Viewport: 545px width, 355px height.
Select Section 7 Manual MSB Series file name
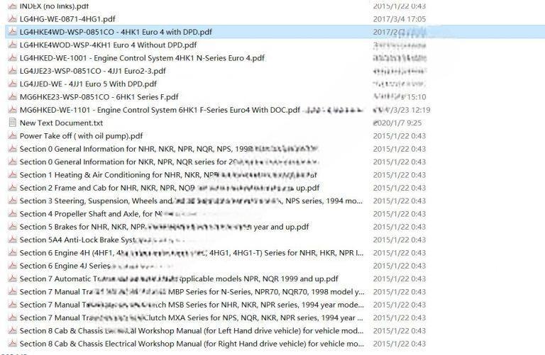(192, 305)
